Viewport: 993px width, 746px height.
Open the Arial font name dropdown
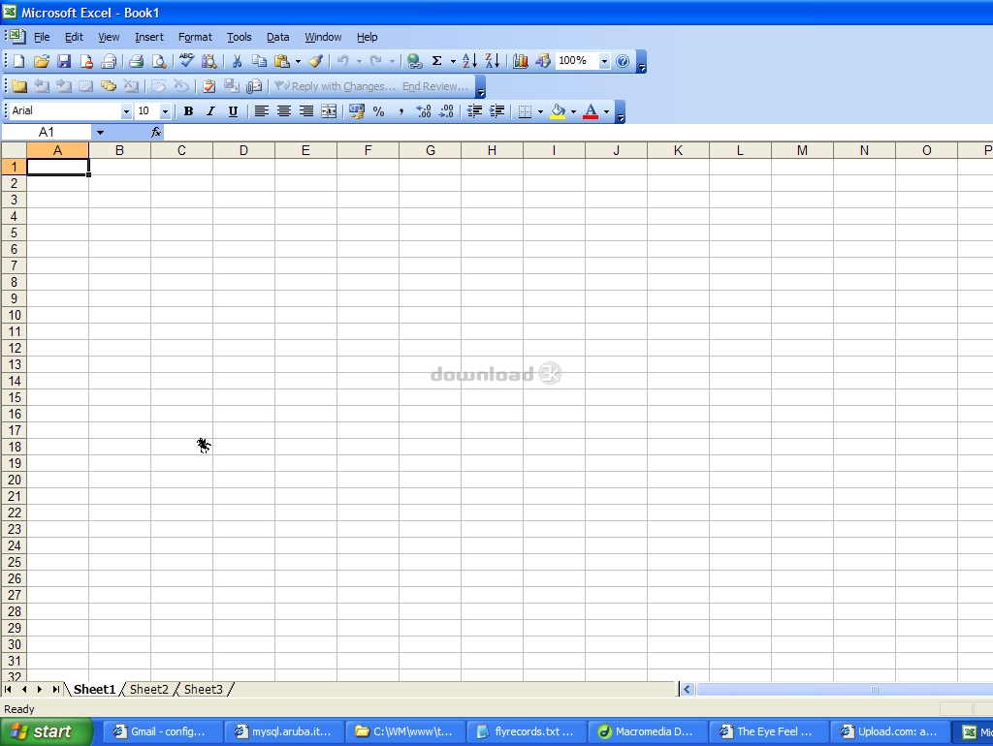click(x=125, y=111)
